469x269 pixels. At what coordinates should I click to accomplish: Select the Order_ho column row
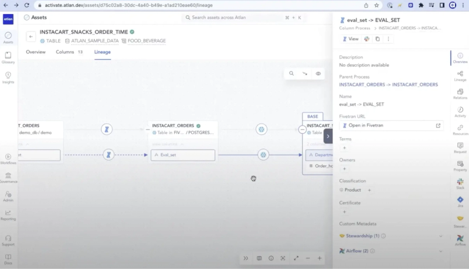[x=321, y=166]
